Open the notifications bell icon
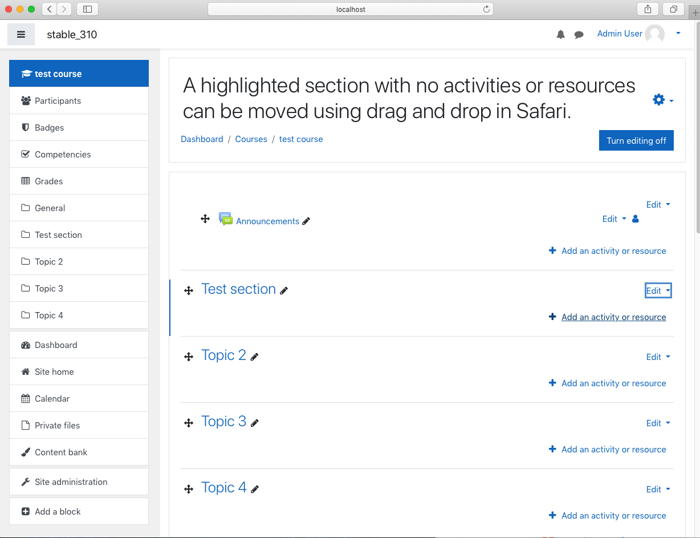The width and height of the screenshot is (700, 538). pyautogui.click(x=561, y=34)
